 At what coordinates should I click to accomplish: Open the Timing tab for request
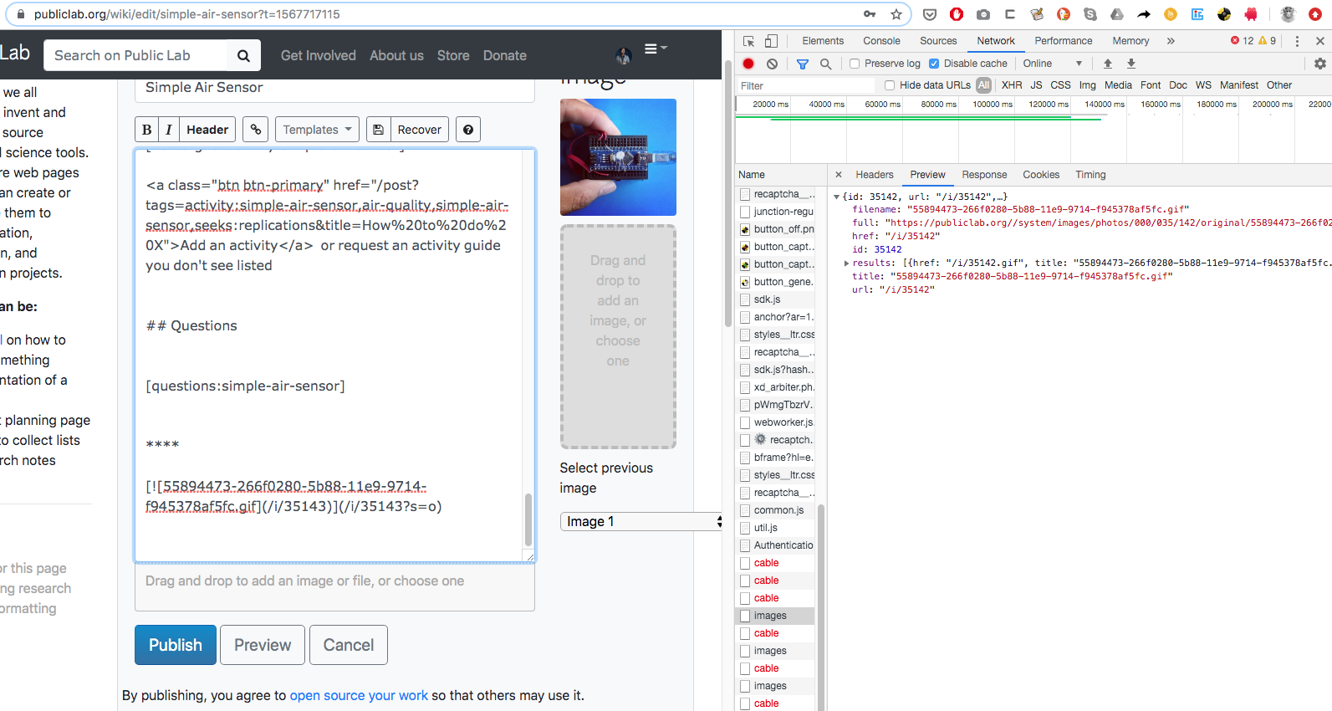coord(1090,175)
